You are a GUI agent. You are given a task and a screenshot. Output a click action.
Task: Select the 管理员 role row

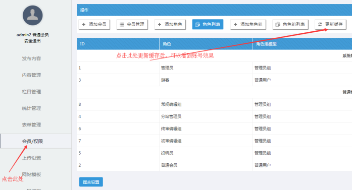coord(215,68)
